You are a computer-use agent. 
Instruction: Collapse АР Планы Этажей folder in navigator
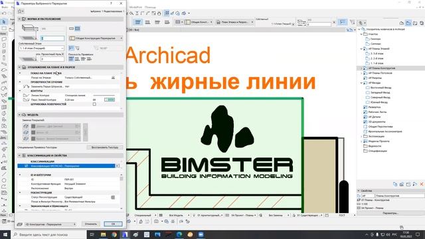(x=361, y=48)
